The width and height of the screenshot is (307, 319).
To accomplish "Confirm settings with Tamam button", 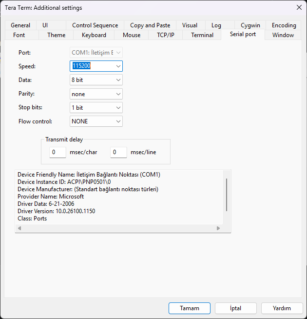I will coord(190,308).
